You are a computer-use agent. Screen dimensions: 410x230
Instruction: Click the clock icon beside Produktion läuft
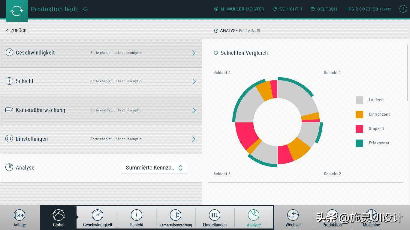point(85,9)
